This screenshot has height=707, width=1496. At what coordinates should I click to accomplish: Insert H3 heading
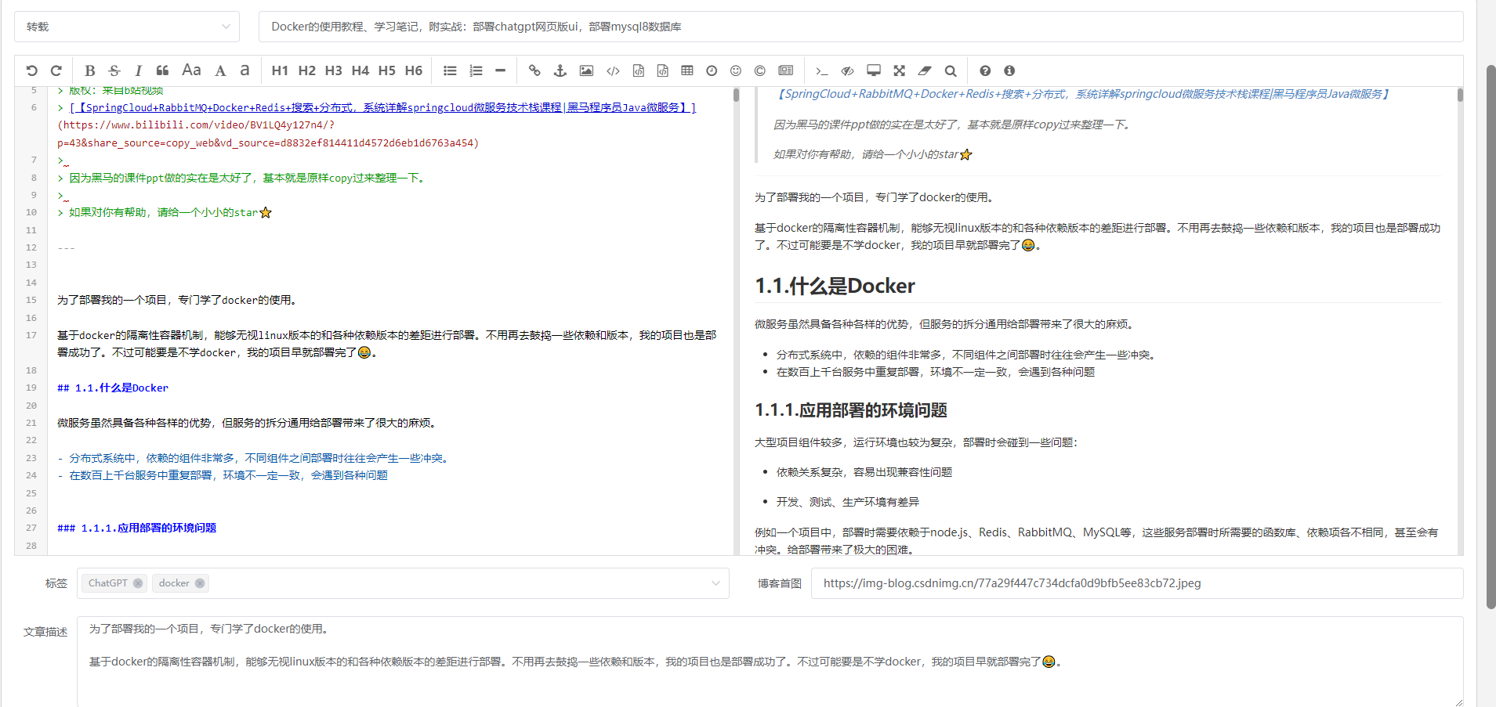pos(333,70)
